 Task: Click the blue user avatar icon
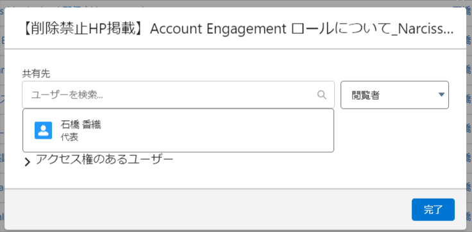coord(44,130)
